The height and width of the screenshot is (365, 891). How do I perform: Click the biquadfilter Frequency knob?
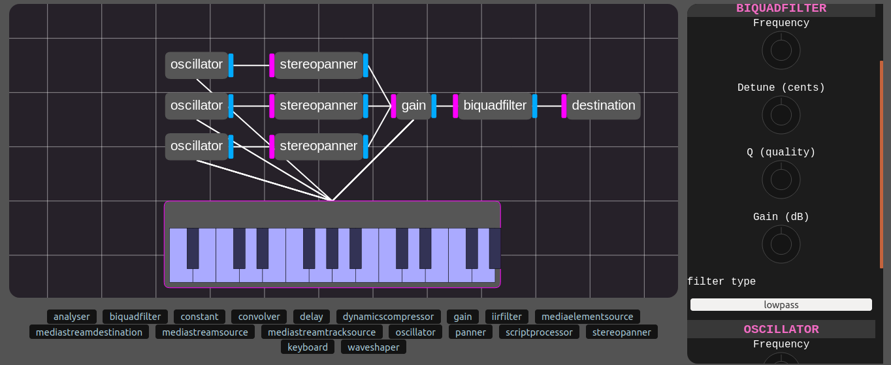pos(781,50)
